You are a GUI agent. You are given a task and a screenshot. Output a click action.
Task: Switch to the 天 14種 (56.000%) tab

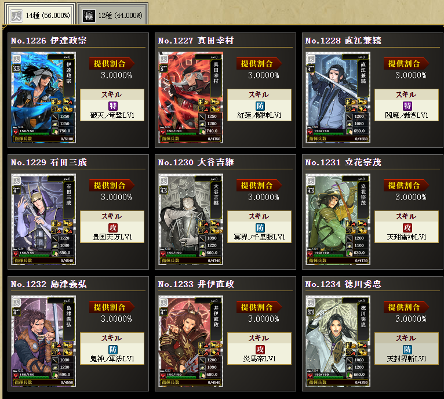[40, 14]
